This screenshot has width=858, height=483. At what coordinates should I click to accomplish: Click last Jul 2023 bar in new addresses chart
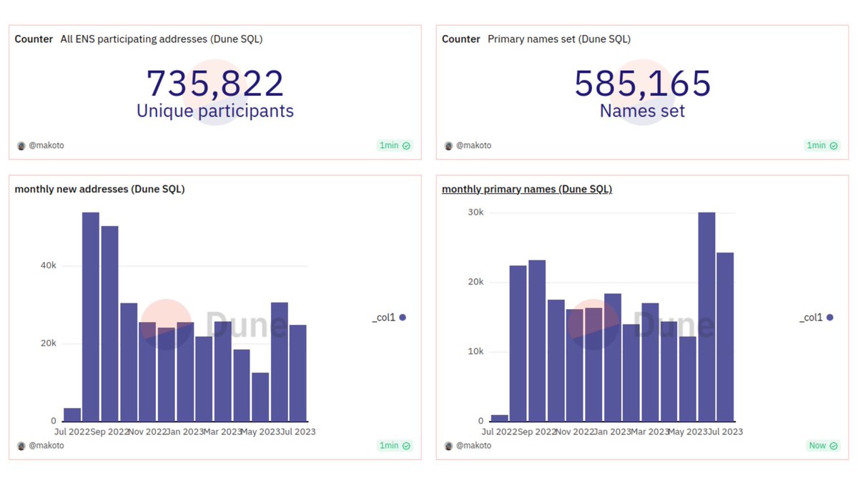[x=298, y=373]
